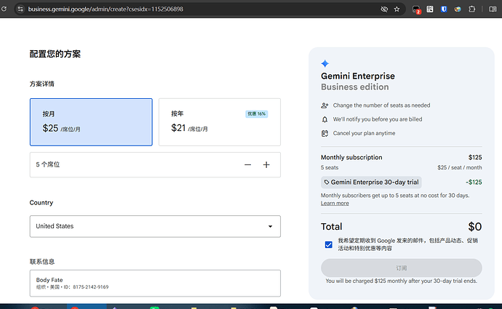Click the person-add icon beside seats text
This screenshot has width=502, height=309.
pos(324,105)
